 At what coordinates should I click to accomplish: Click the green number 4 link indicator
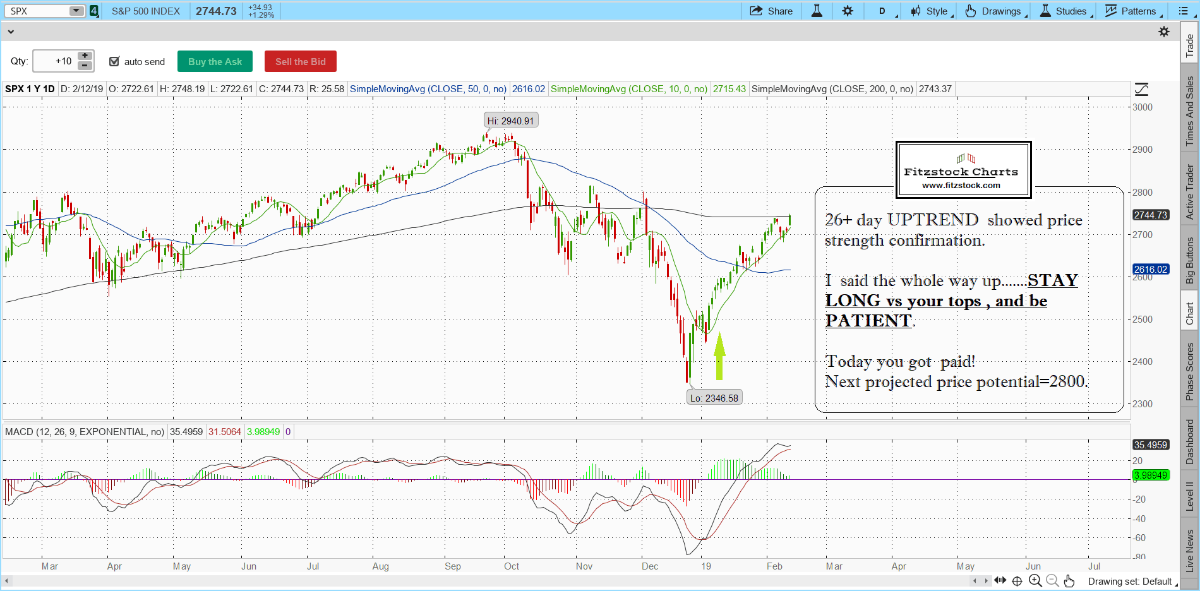[94, 11]
